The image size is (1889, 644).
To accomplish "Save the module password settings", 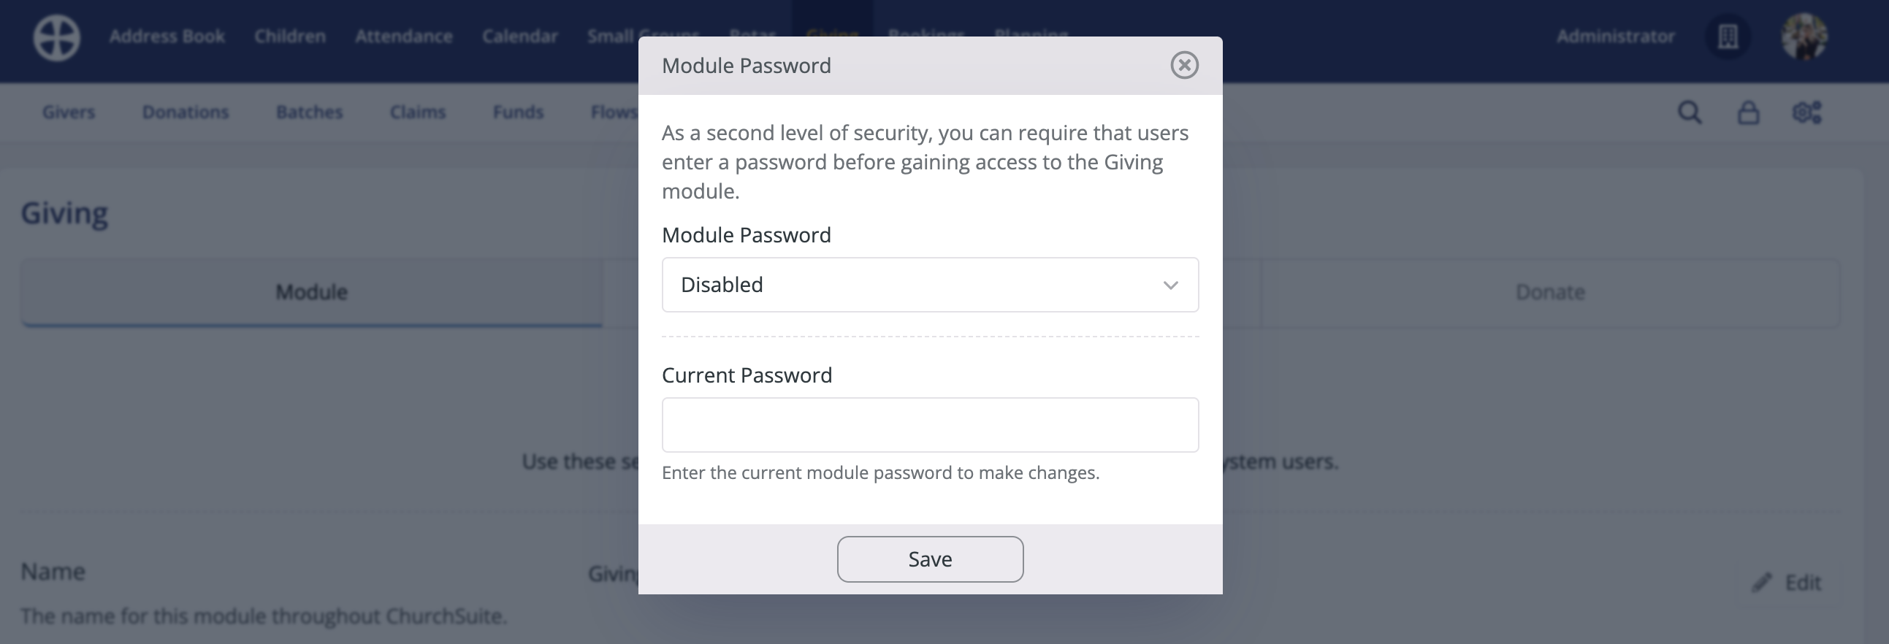I will (930, 559).
